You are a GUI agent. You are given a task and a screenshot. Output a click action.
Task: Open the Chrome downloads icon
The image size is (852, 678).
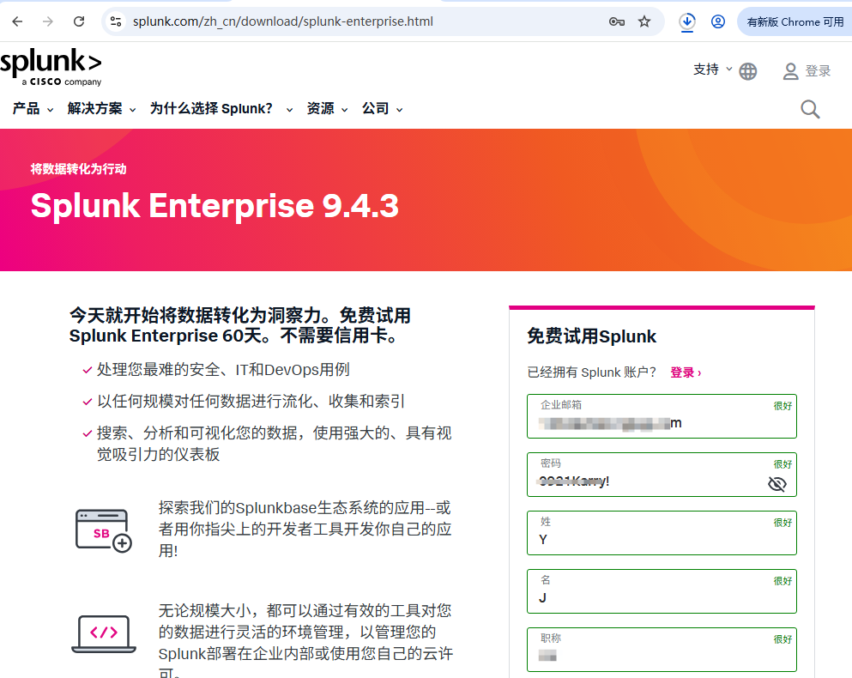point(687,21)
